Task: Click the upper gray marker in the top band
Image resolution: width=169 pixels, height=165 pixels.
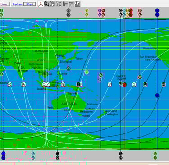Action: (x=69, y=11)
